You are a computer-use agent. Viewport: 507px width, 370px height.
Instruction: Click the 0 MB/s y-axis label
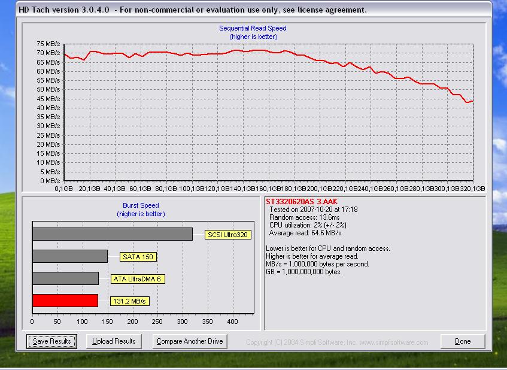click(x=50, y=181)
